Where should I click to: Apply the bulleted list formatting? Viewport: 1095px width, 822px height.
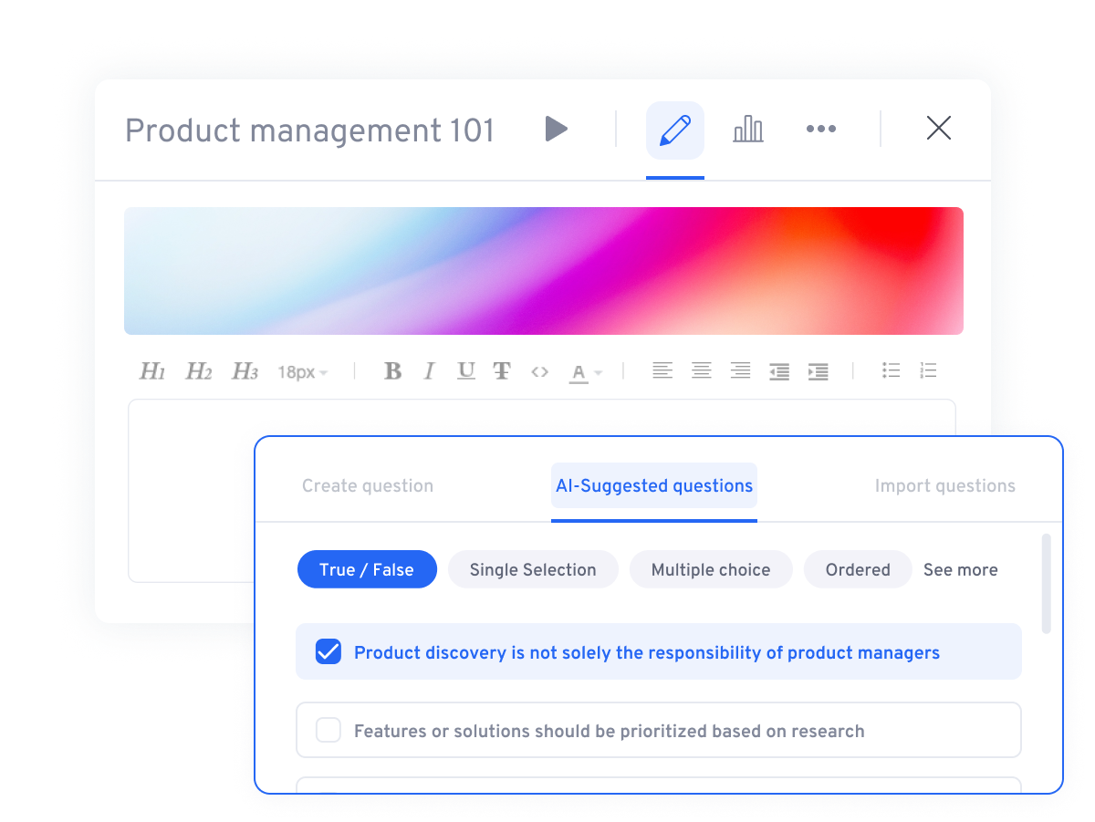click(891, 370)
